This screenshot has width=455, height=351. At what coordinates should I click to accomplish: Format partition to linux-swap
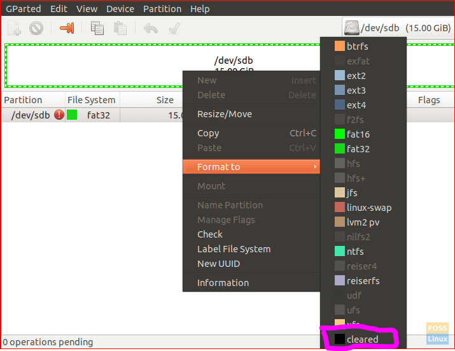tap(363, 208)
